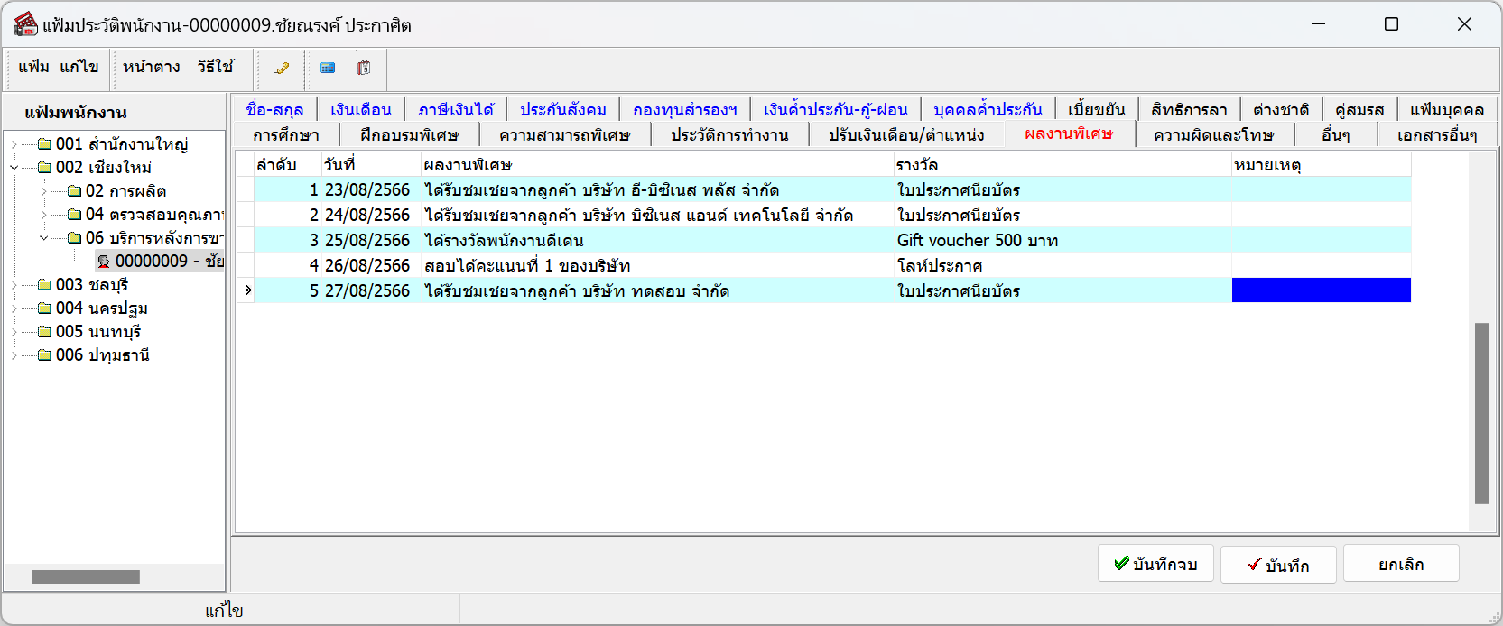The height and width of the screenshot is (626, 1503).
Task: Select the cell สอบได้คะแนนที่ 1 ของบริษัท
Action: tap(656, 265)
